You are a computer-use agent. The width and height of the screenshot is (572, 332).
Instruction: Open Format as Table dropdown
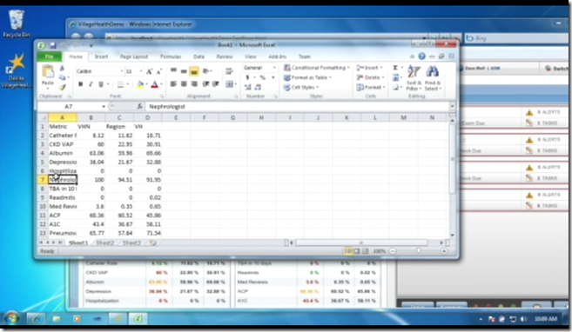307,77
